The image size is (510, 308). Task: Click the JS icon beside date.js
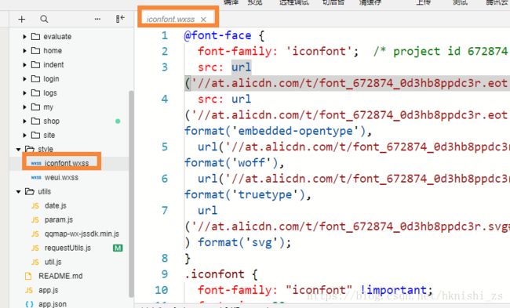coord(35,206)
